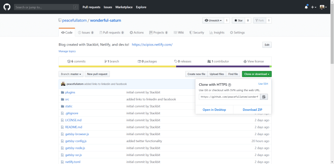Image resolution: width=334 pixels, height=164 pixels.
Task: View 1 branch list
Action: pyautogui.click(x=112, y=61)
